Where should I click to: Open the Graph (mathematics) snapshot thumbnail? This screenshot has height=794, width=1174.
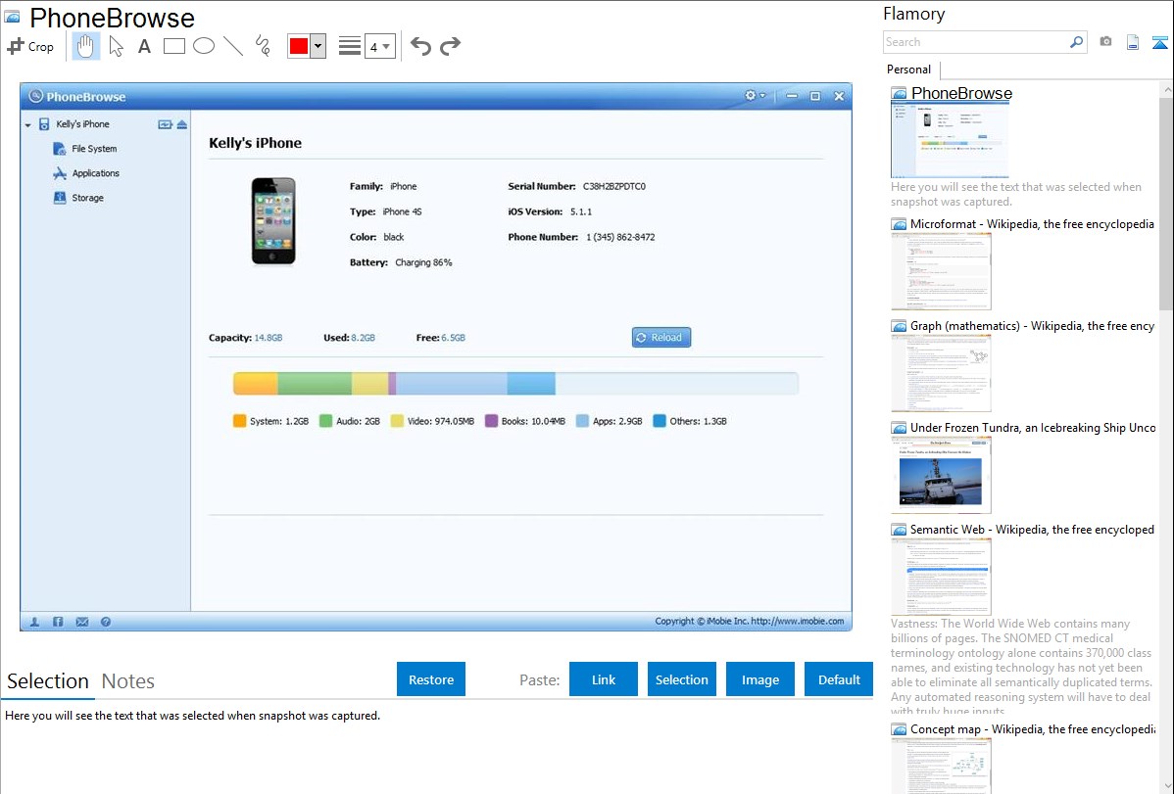[x=941, y=373]
